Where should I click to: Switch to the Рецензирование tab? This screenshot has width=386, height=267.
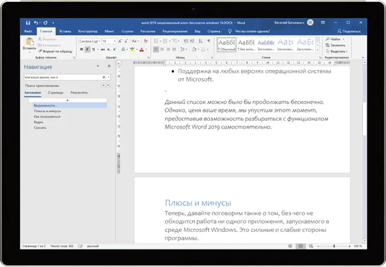(175, 31)
